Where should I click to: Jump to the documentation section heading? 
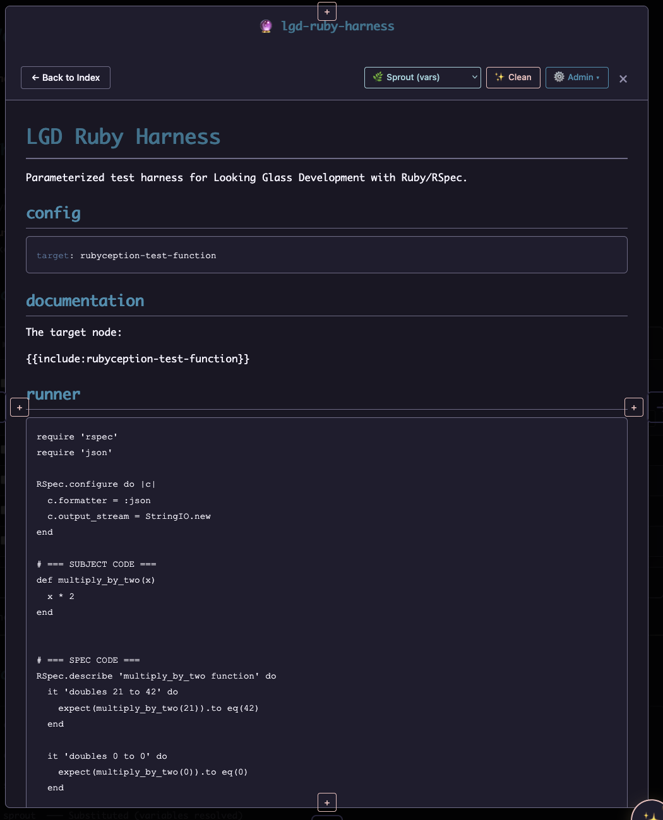tap(85, 301)
